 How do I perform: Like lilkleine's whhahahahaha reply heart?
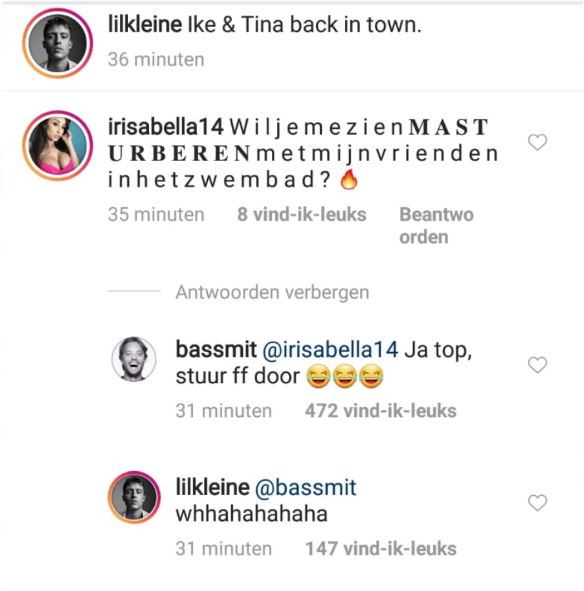tap(537, 503)
